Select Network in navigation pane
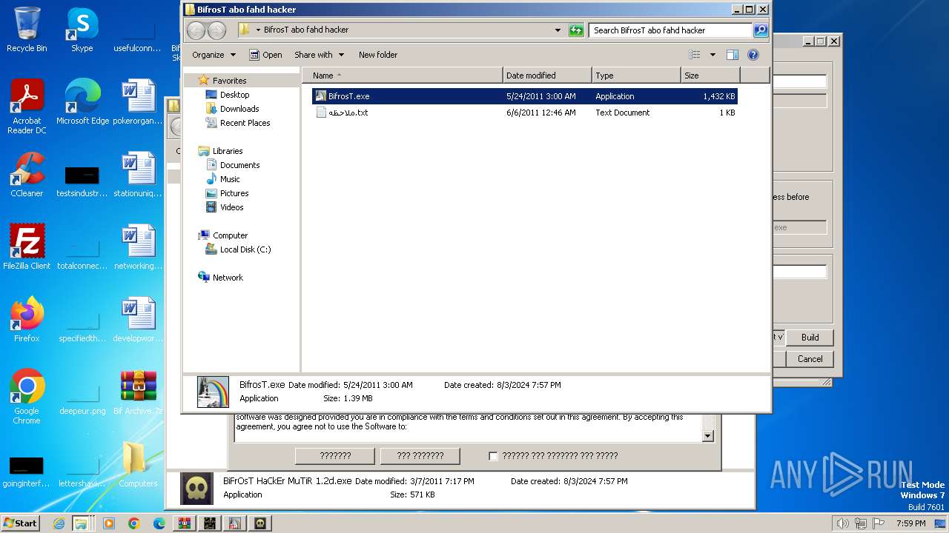 tap(228, 278)
